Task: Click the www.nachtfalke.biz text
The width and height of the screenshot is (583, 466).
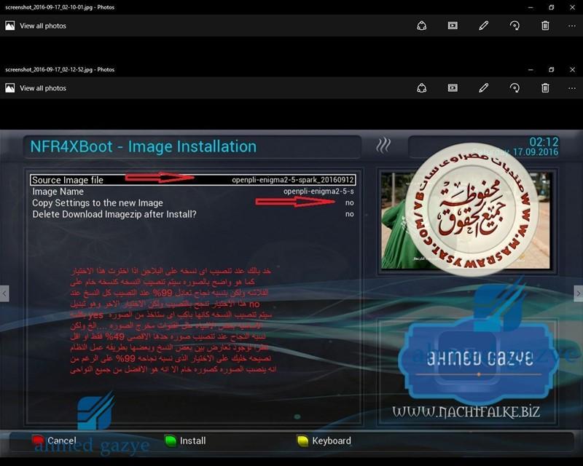Action: click(466, 411)
